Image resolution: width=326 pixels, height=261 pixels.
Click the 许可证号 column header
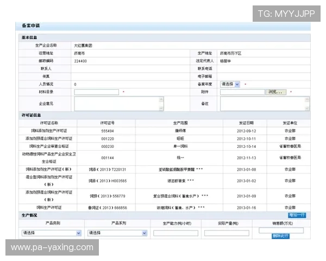coord(107,123)
